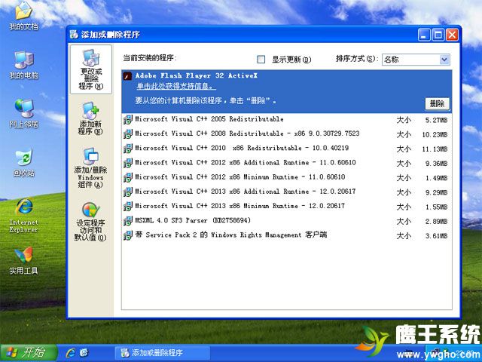Image resolution: width=482 pixels, height=362 pixels.
Task: Select 添加/删除 Windows 组件 sidebar option
Action: 90,167
